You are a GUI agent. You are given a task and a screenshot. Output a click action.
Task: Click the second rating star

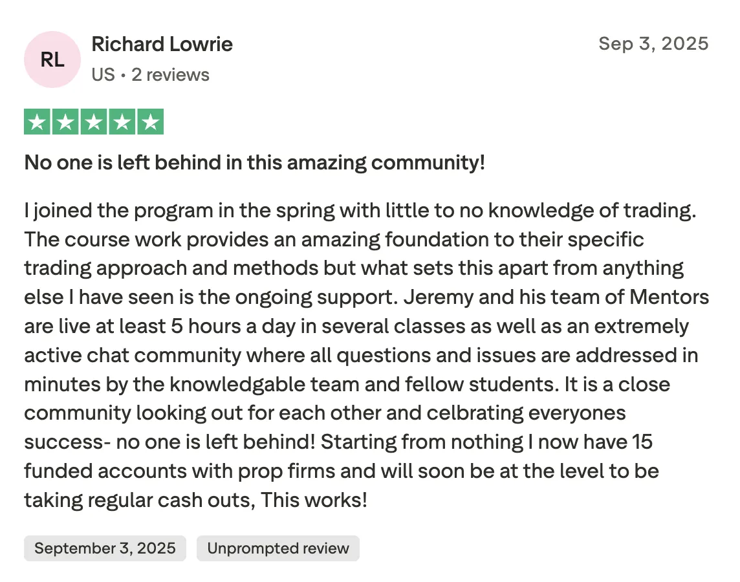(x=65, y=122)
